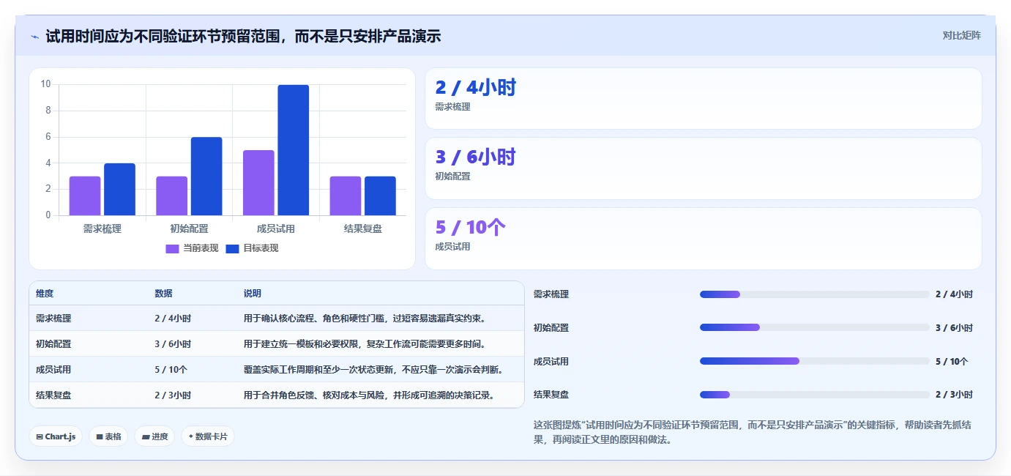Click the 成员试用 target bar in chart

pyautogui.click(x=294, y=150)
